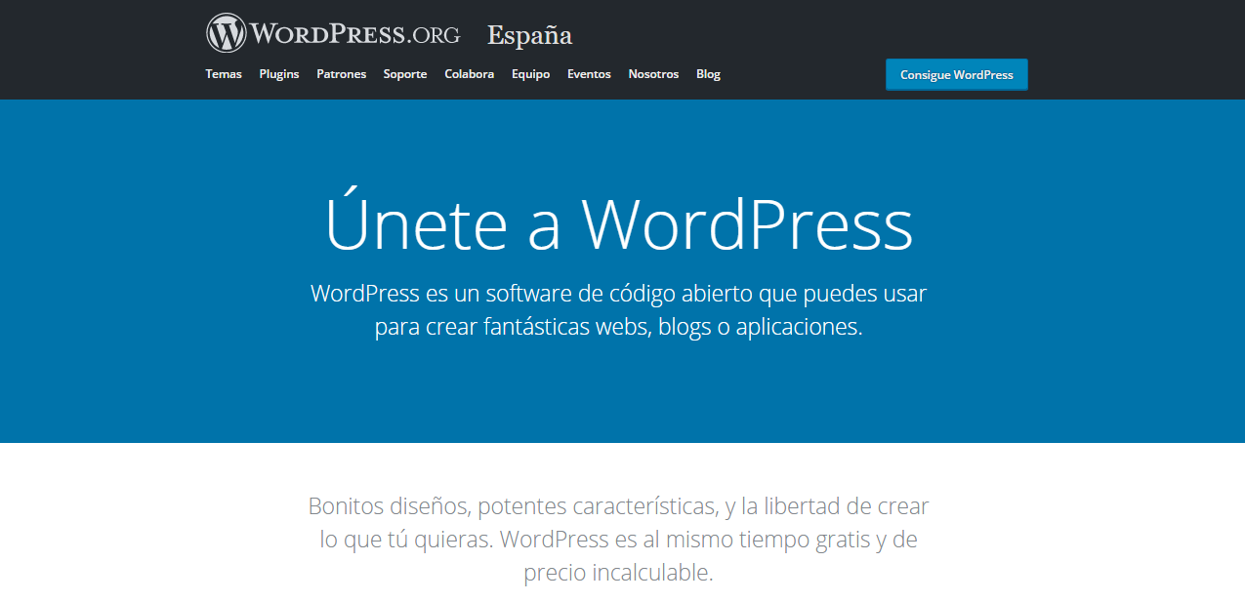Screen dimensions: 1245x602
Task: Open the Soporte page
Action: [404, 73]
